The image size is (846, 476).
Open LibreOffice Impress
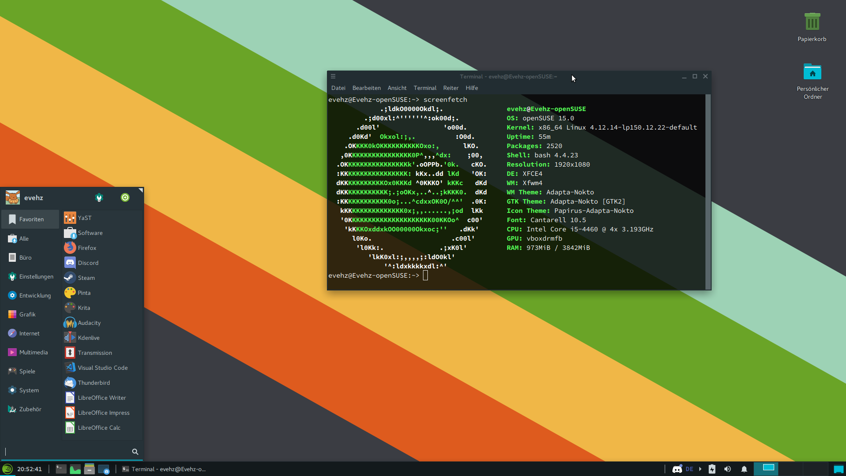(x=102, y=413)
